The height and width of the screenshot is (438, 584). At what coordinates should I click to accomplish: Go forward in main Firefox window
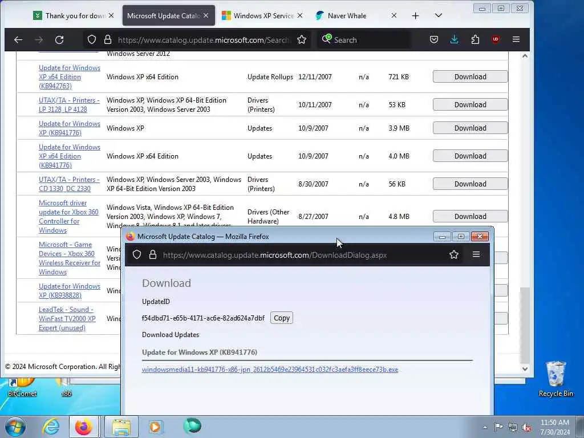coord(39,39)
